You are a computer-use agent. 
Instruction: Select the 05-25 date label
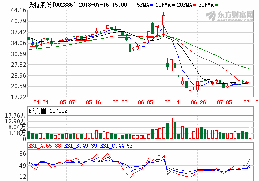(x=120, y=102)
